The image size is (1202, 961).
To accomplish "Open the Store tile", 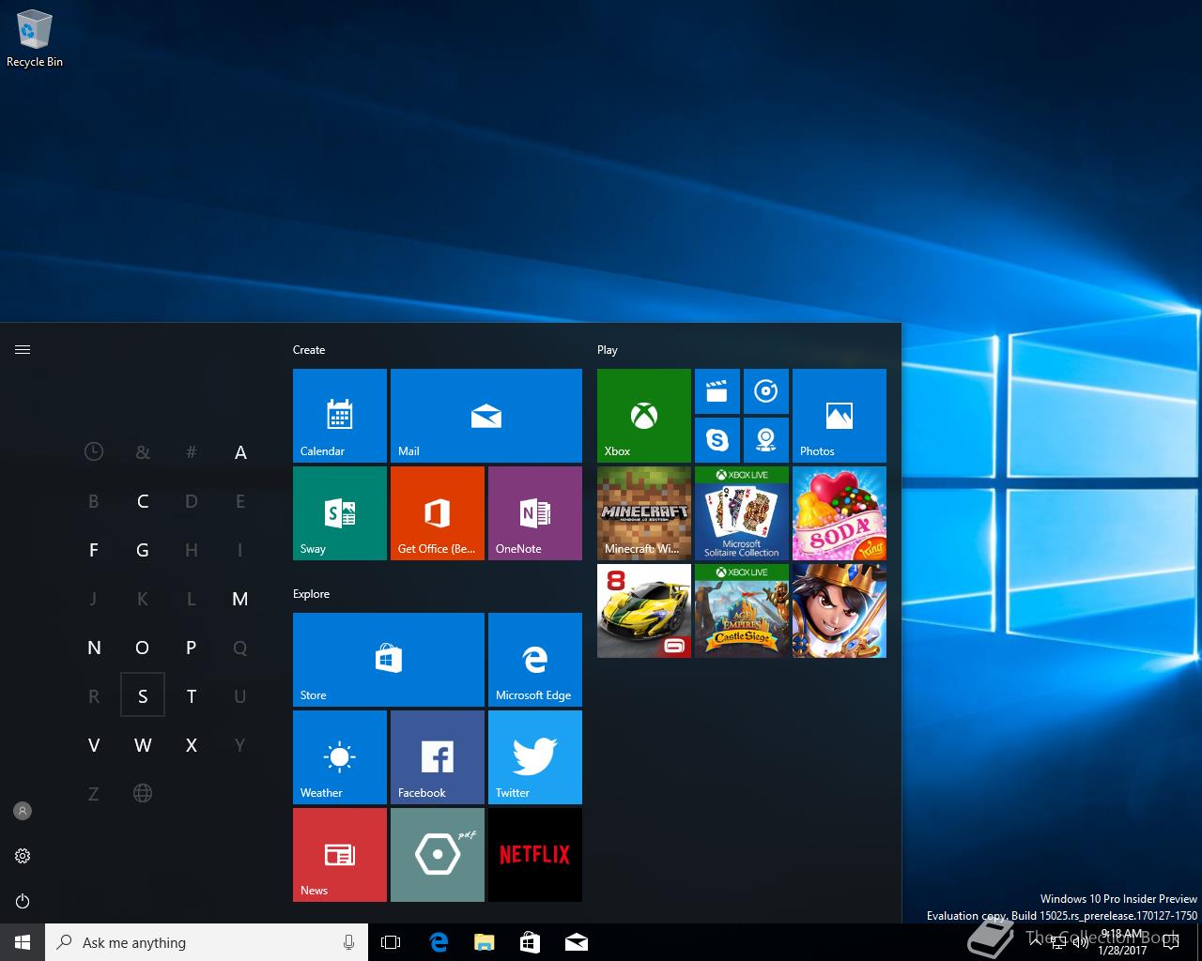I will tap(389, 660).
